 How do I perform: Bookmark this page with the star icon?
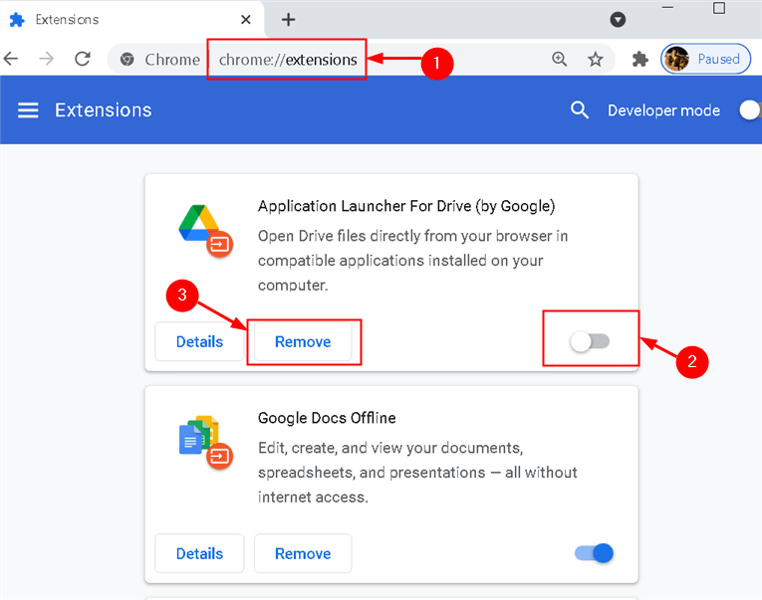tap(596, 59)
